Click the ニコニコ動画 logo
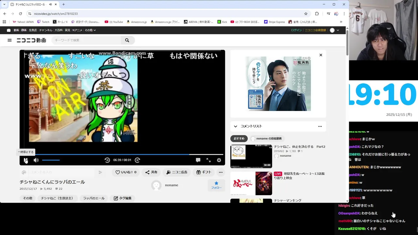418x235 pixels. 31,40
